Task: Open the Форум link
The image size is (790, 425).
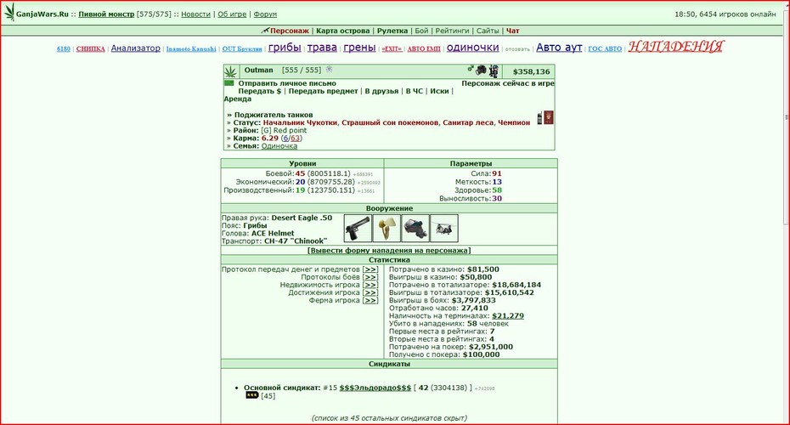Action: [x=265, y=14]
